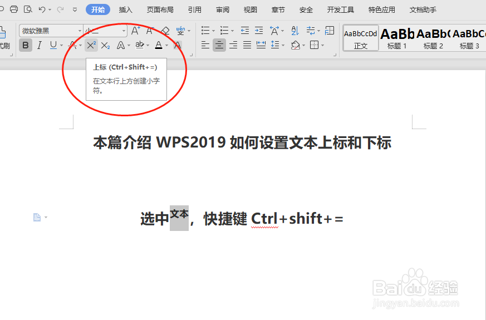Click the print icon in quick access bar
Image resolution: width=486 pixels, height=320 pixels.
13,9
